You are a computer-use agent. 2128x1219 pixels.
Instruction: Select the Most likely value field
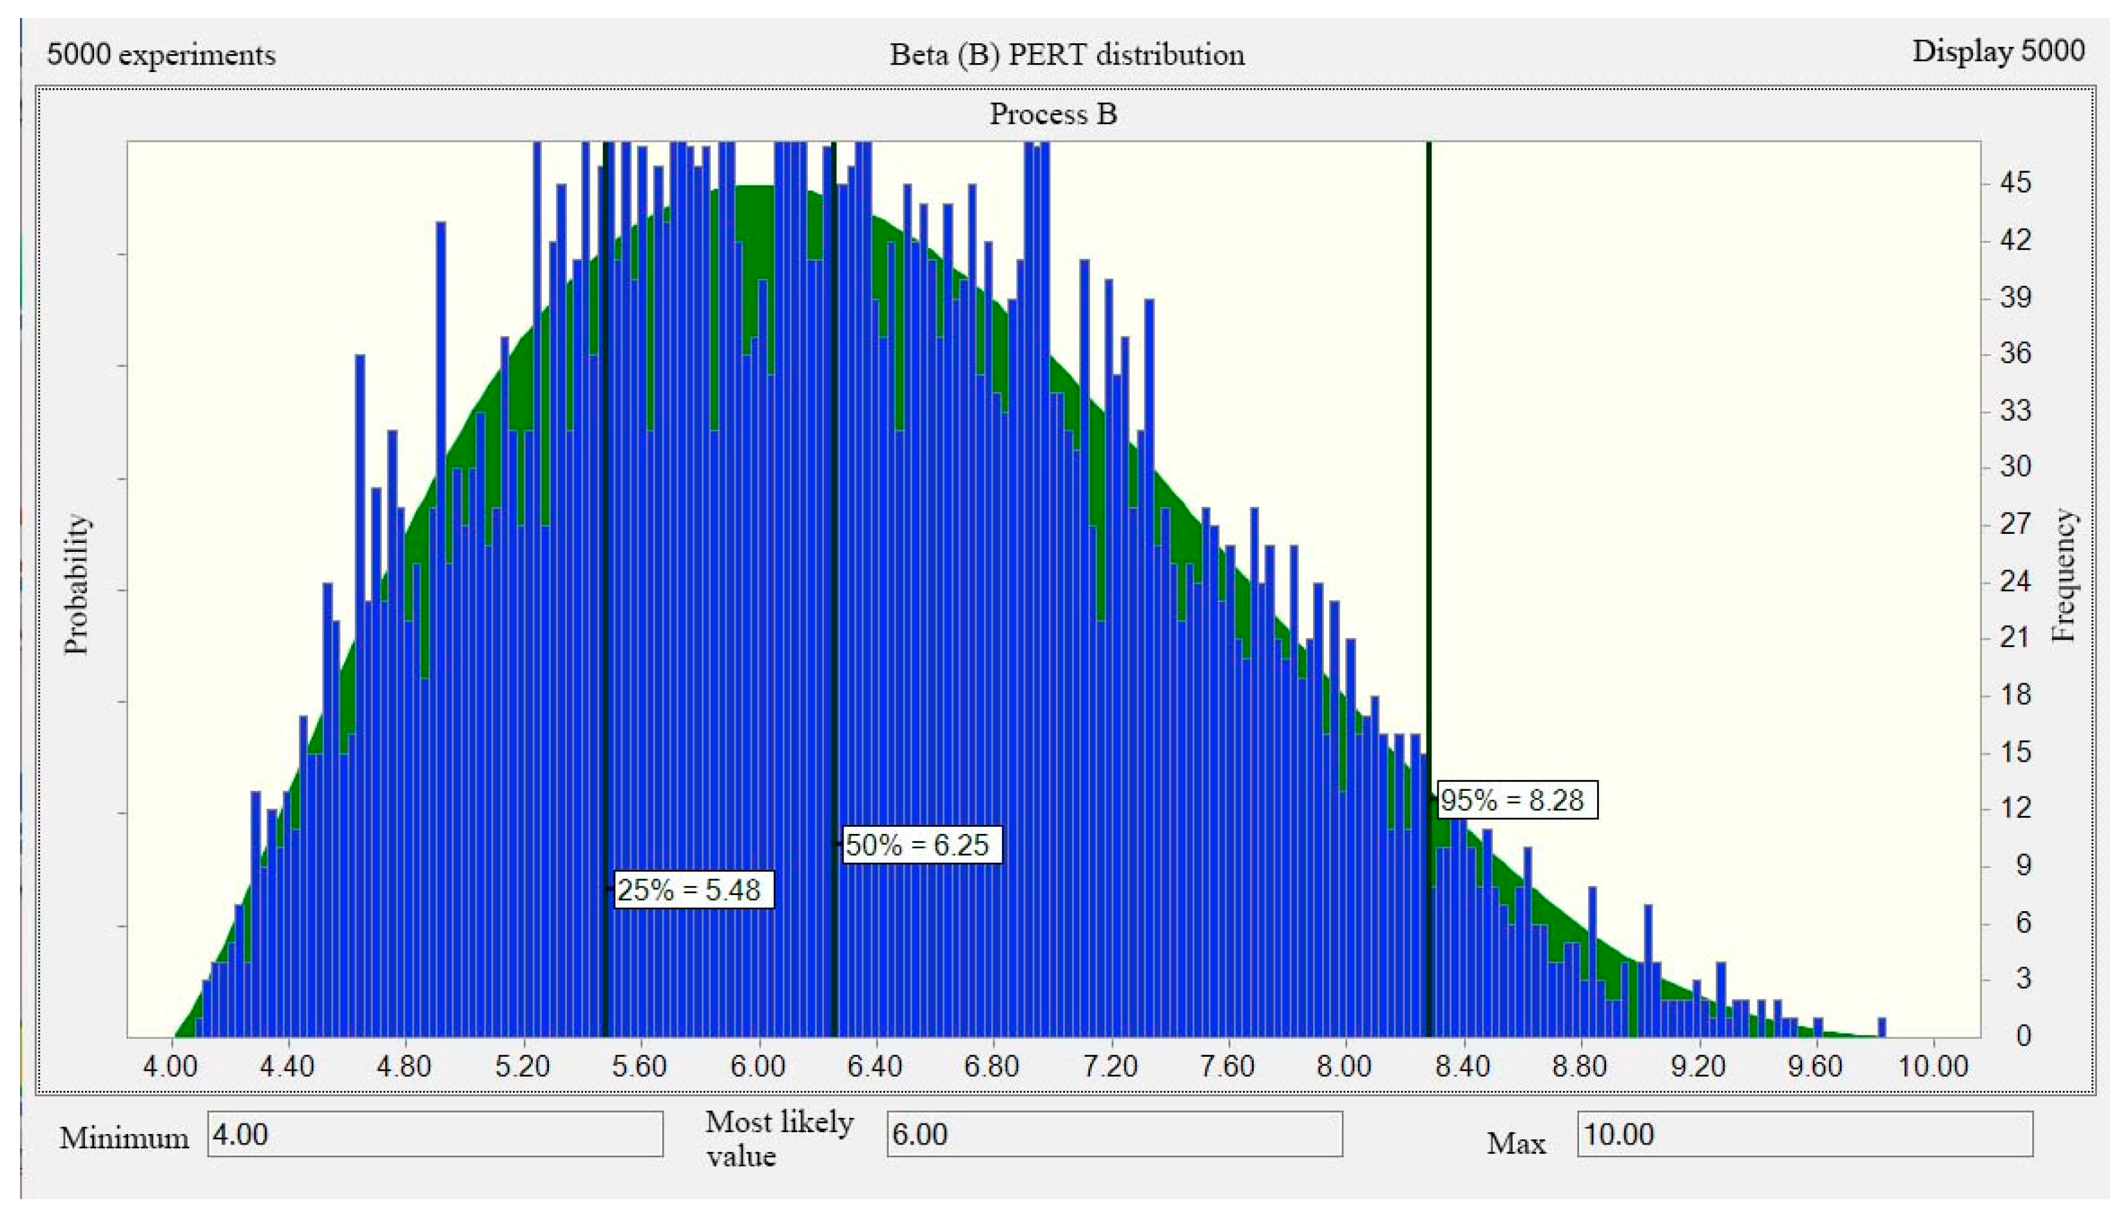[x=1114, y=1135]
